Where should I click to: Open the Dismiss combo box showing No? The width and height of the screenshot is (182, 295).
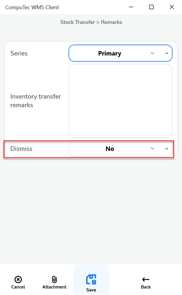(x=110, y=149)
